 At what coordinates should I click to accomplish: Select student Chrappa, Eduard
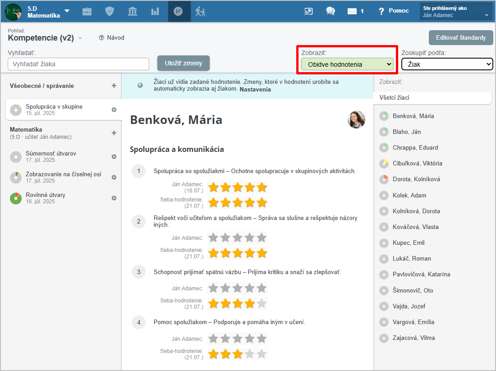pos(415,148)
